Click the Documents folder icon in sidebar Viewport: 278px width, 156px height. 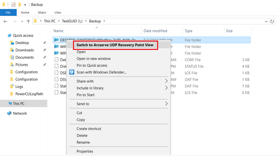coord(12,57)
